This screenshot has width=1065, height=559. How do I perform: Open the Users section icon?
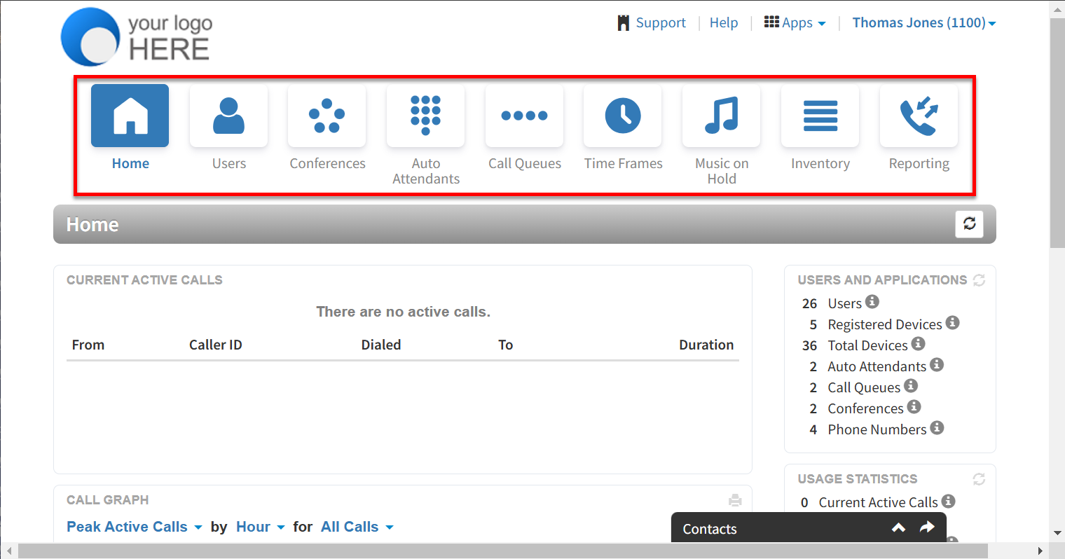click(228, 116)
